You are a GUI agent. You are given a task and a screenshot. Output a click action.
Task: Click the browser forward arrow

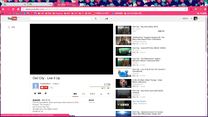coord(8,9)
